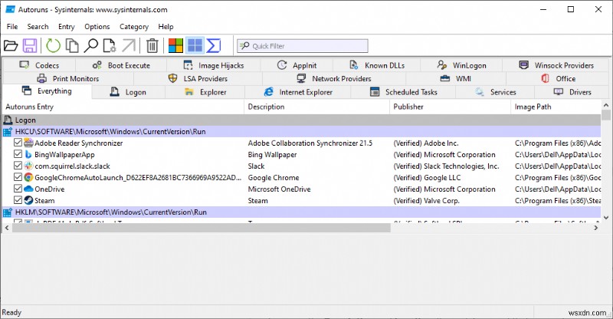
Task: Open the AppInit tab
Action: pyautogui.click(x=297, y=65)
